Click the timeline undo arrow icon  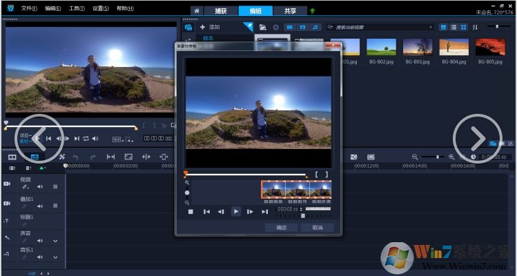[76, 157]
